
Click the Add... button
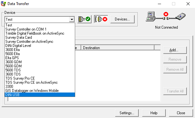coord(175,50)
